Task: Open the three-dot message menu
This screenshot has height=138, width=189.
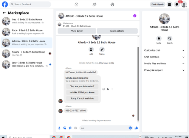Action: (112, 89)
